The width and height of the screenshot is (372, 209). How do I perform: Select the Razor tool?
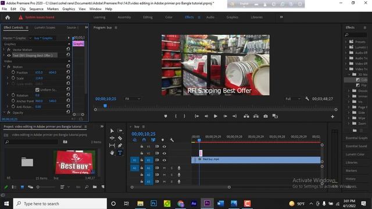point(120,138)
